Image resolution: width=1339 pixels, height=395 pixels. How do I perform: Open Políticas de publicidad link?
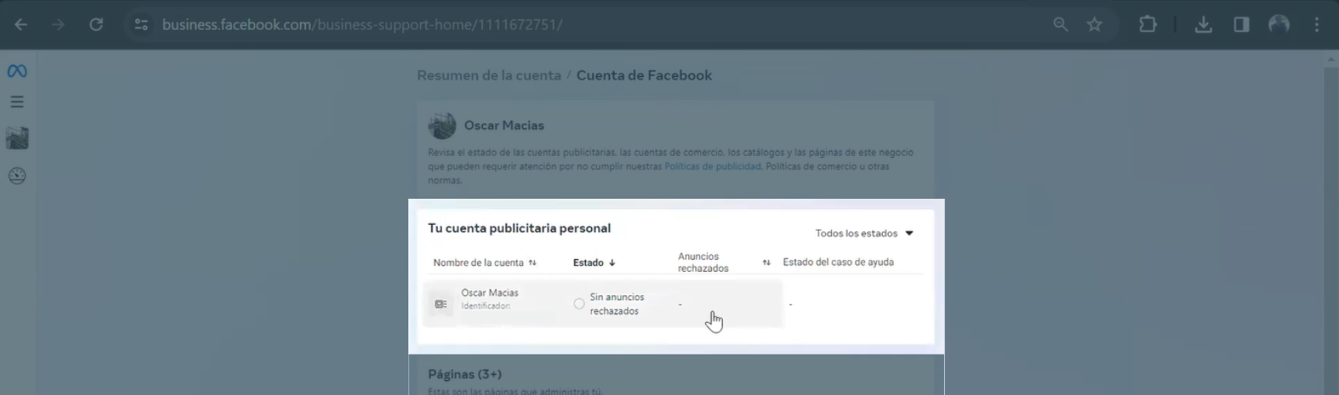(x=713, y=166)
